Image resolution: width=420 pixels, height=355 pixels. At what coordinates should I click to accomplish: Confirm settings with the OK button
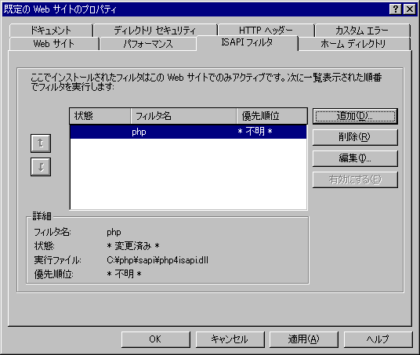156,339
